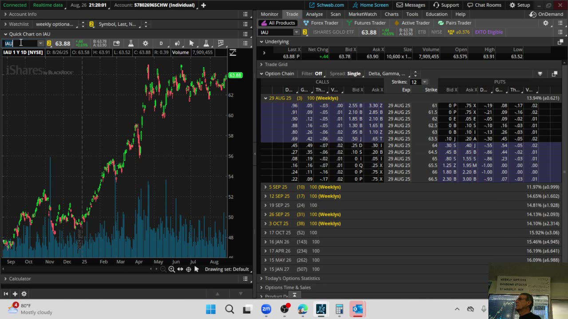Open the Setup menu button
Image resolution: width=568 pixels, height=319 pixels.
[520, 5]
